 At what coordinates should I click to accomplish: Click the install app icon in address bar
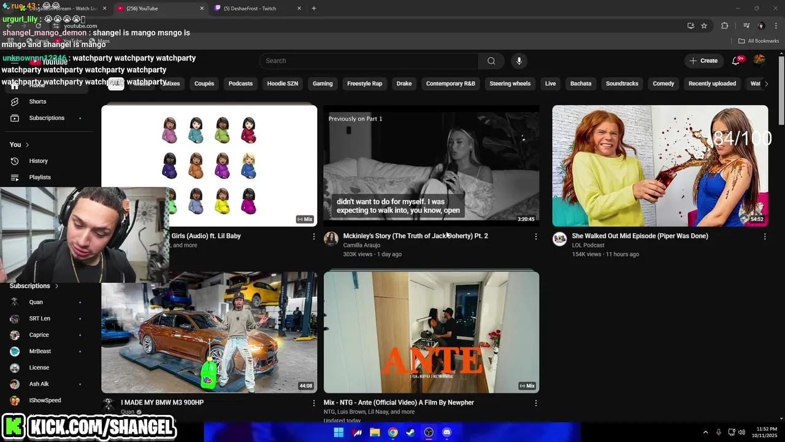(x=691, y=26)
